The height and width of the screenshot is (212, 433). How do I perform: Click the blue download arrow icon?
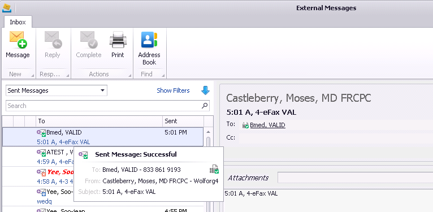pyautogui.click(x=205, y=90)
